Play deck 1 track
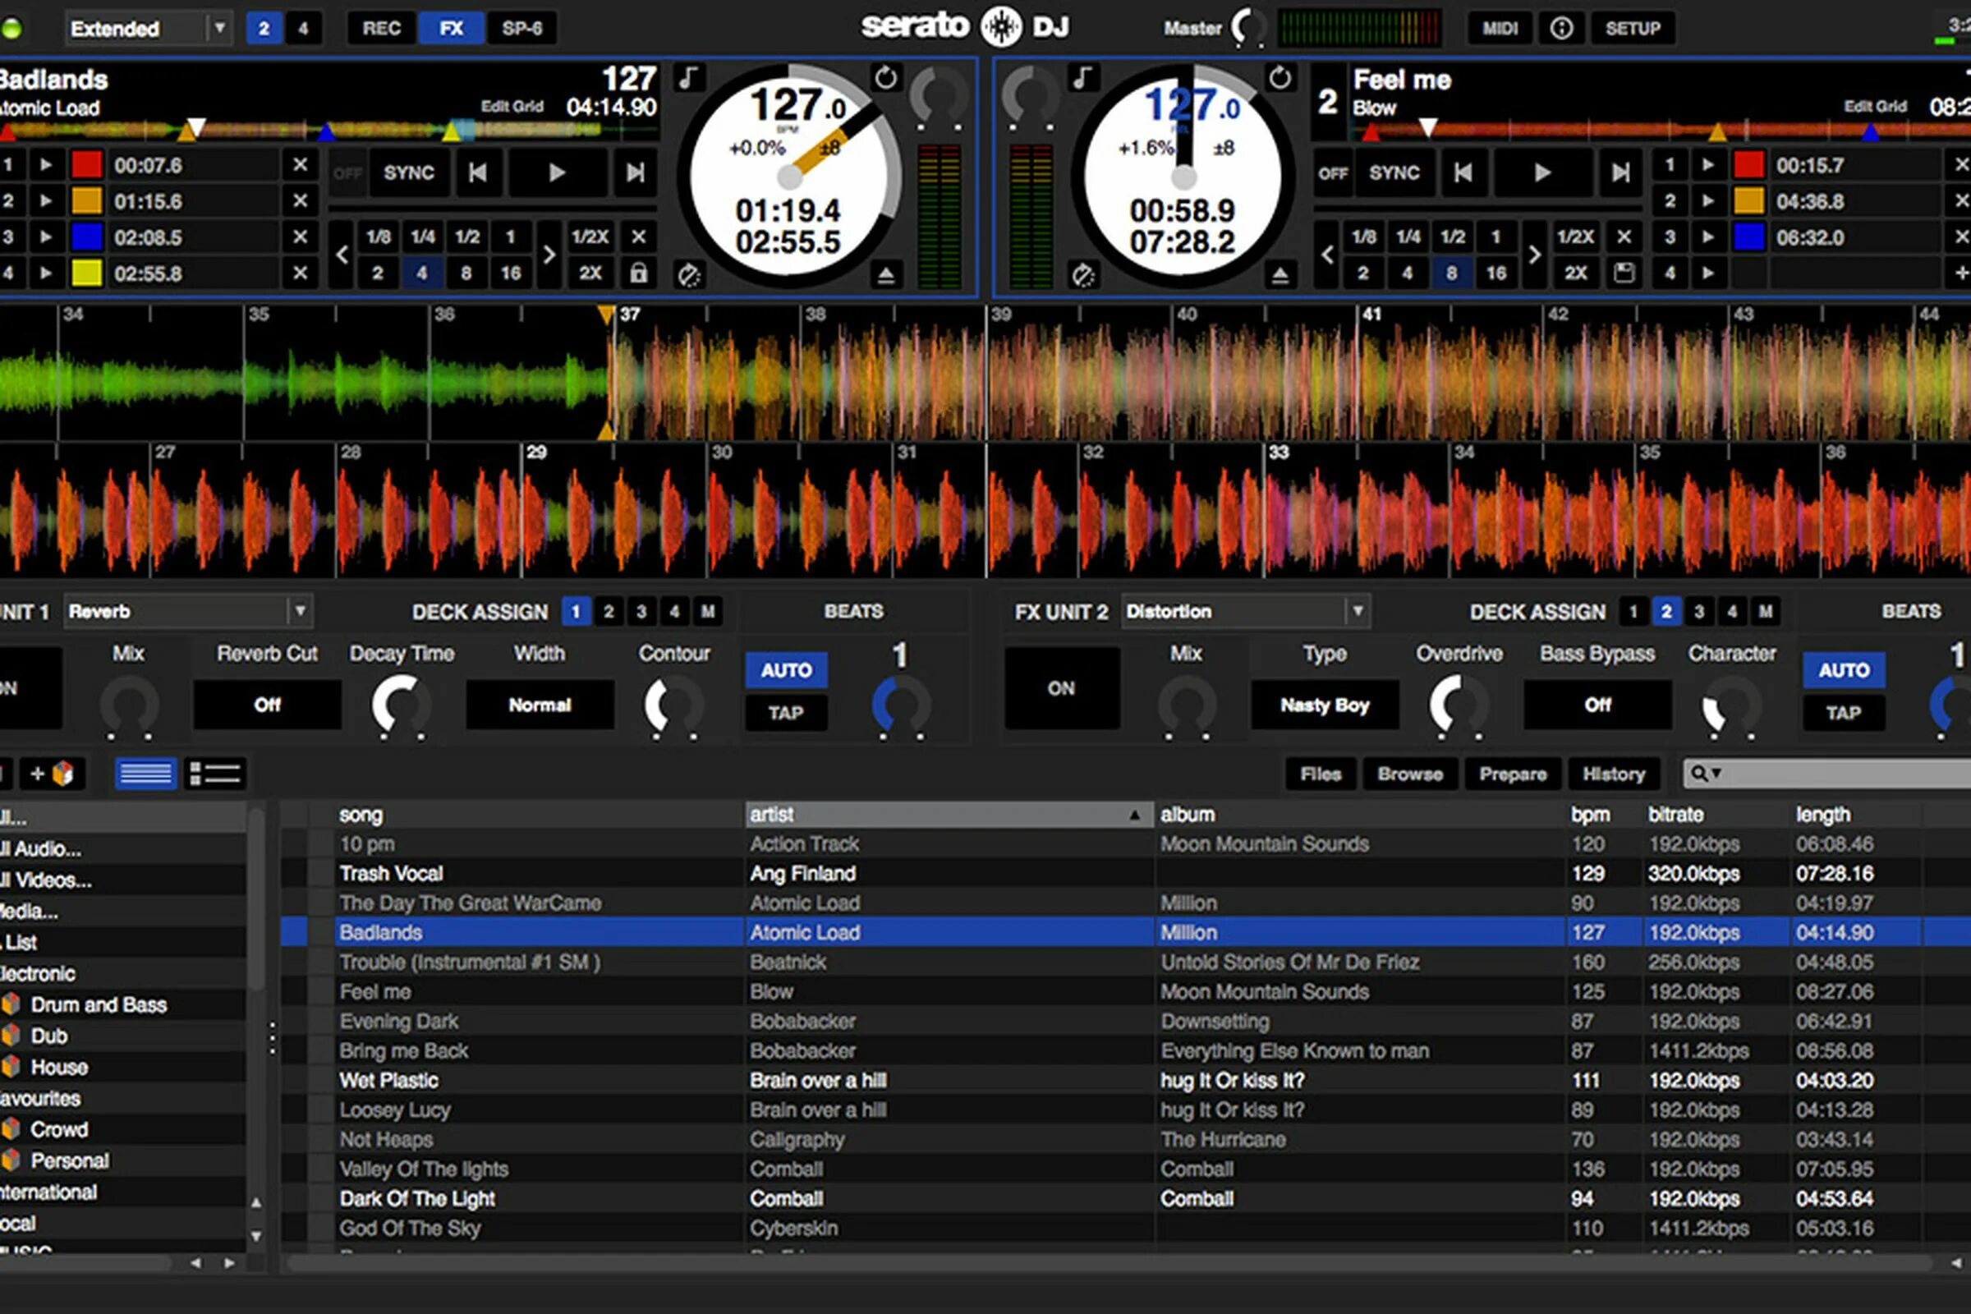 pos(557,172)
